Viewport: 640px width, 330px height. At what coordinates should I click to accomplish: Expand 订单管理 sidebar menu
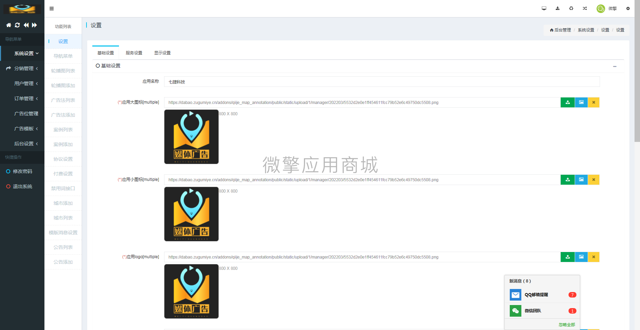click(x=22, y=98)
